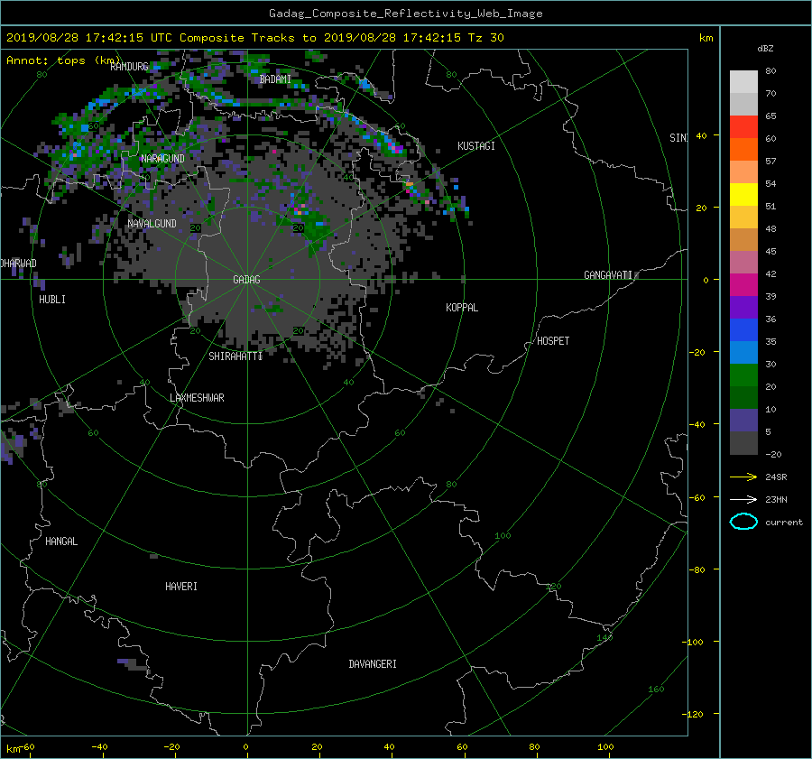Click the '24SR' legend label
This screenshot has width=812, height=759.
[x=776, y=477]
